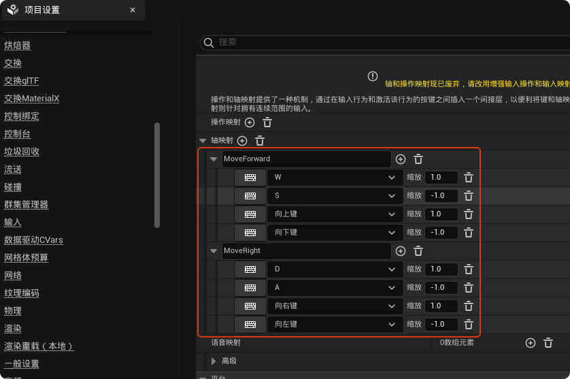Open the 网络 settings category
The width and height of the screenshot is (570, 379).
pos(13,276)
